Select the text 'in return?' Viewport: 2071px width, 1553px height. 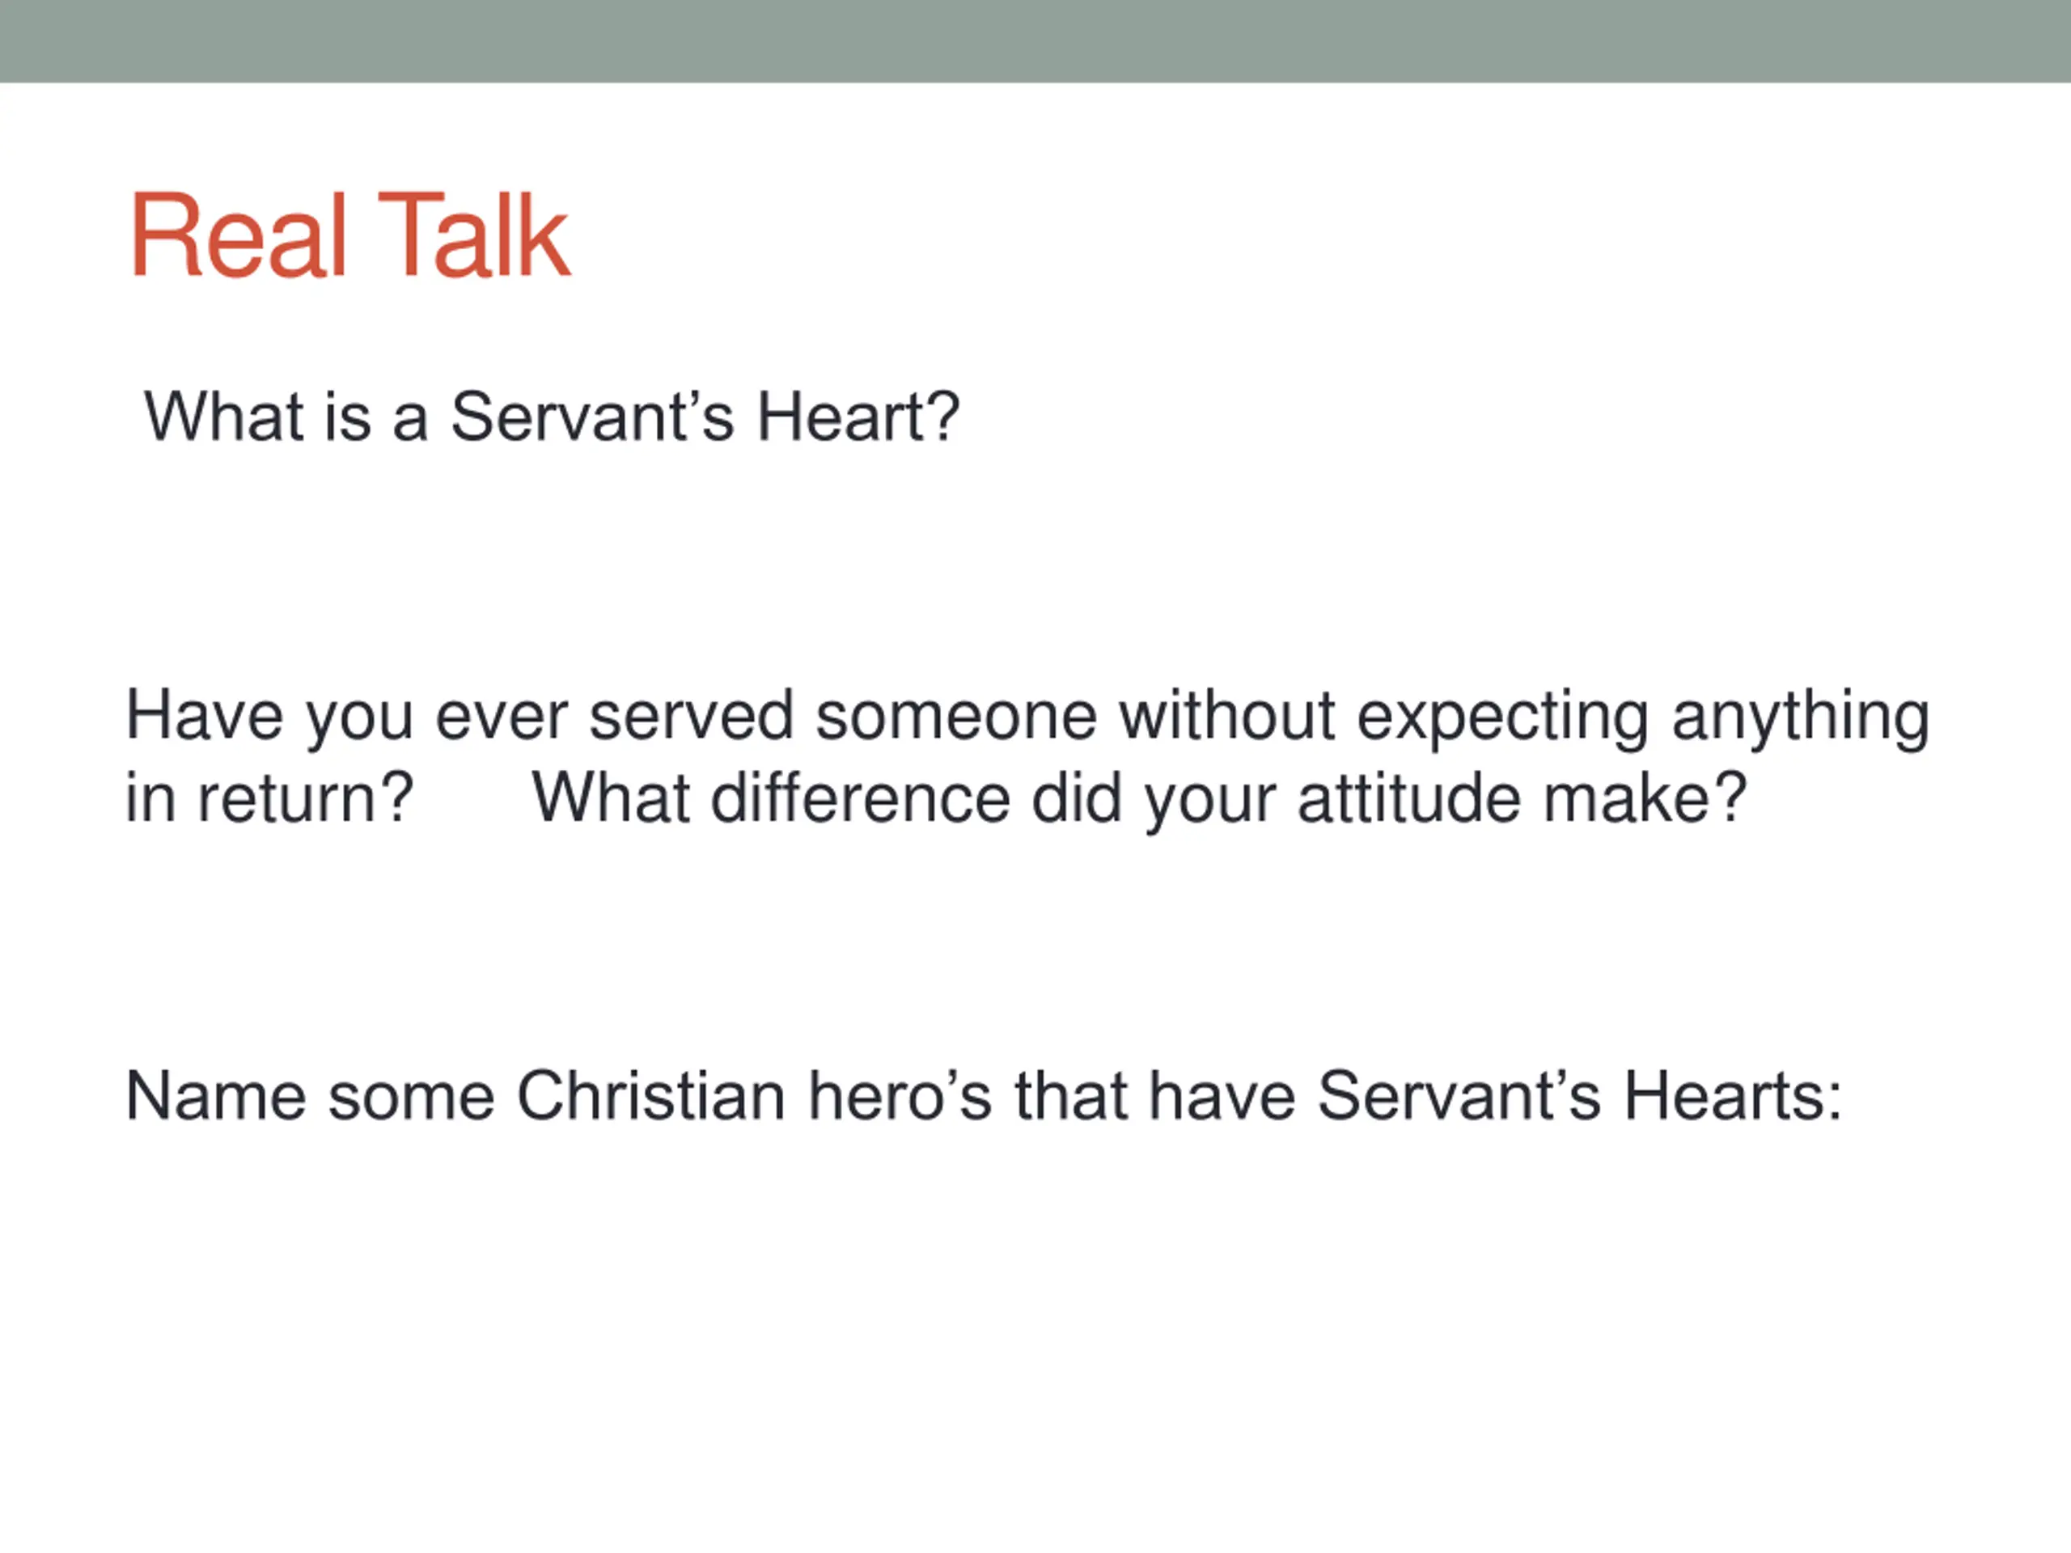pos(269,798)
